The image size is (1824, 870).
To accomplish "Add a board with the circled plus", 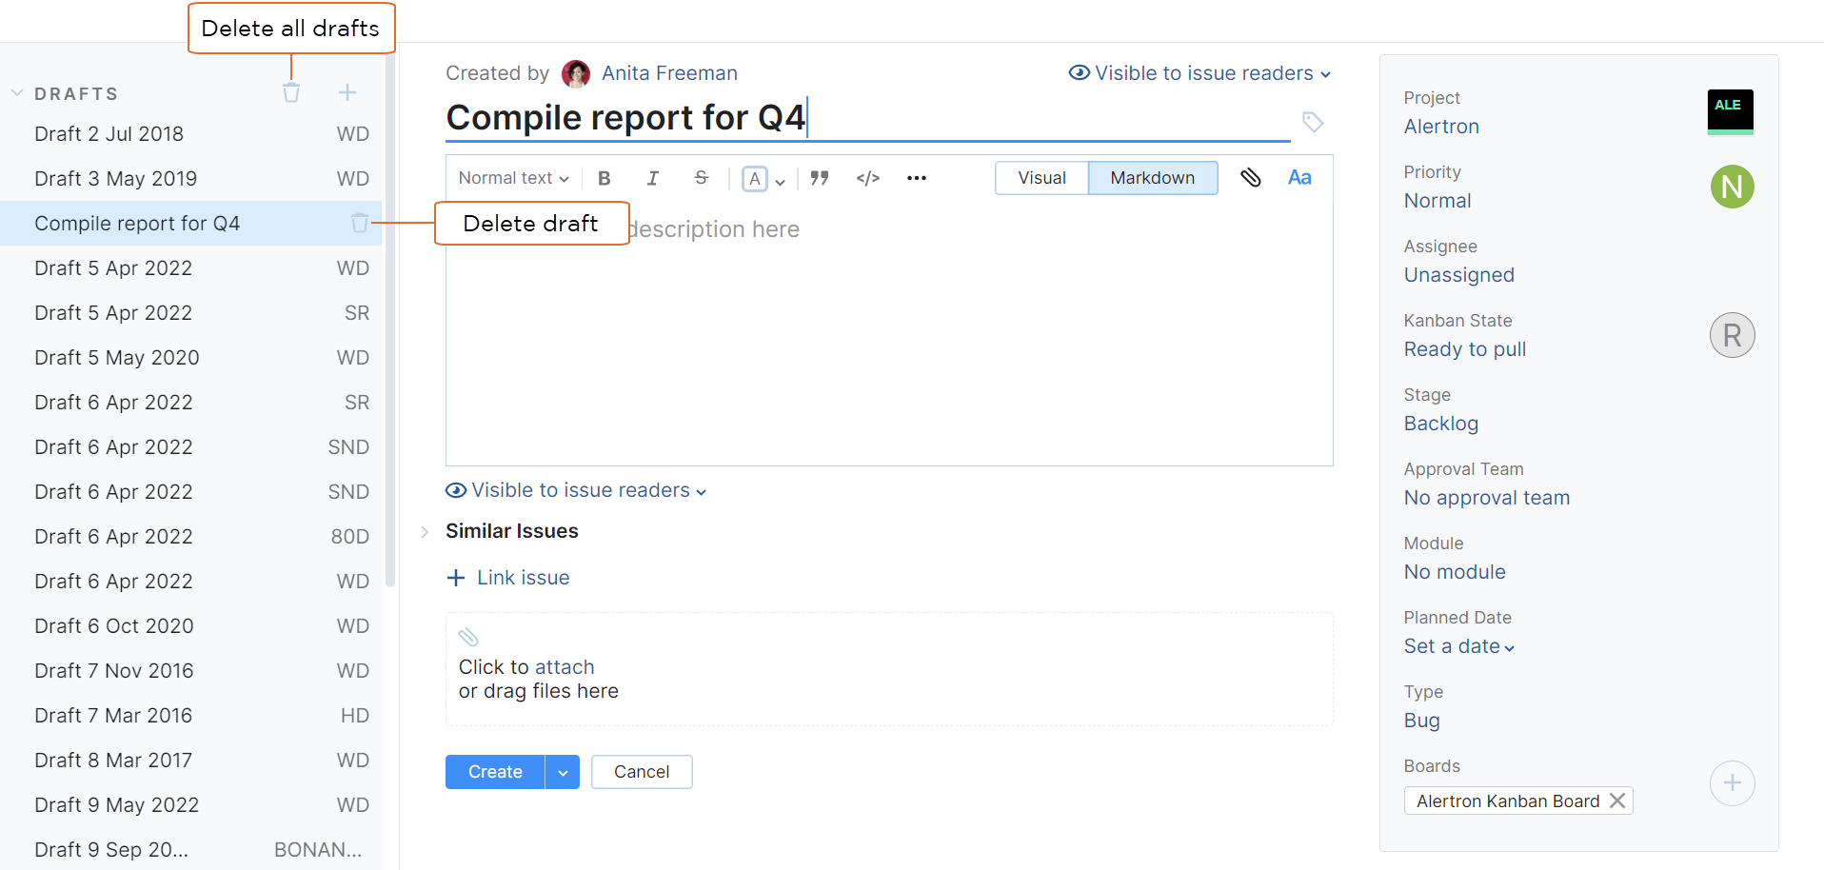I will coord(1732,783).
